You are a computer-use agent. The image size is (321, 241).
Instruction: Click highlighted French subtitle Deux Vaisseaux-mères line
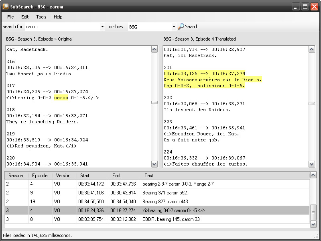click(x=213, y=80)
